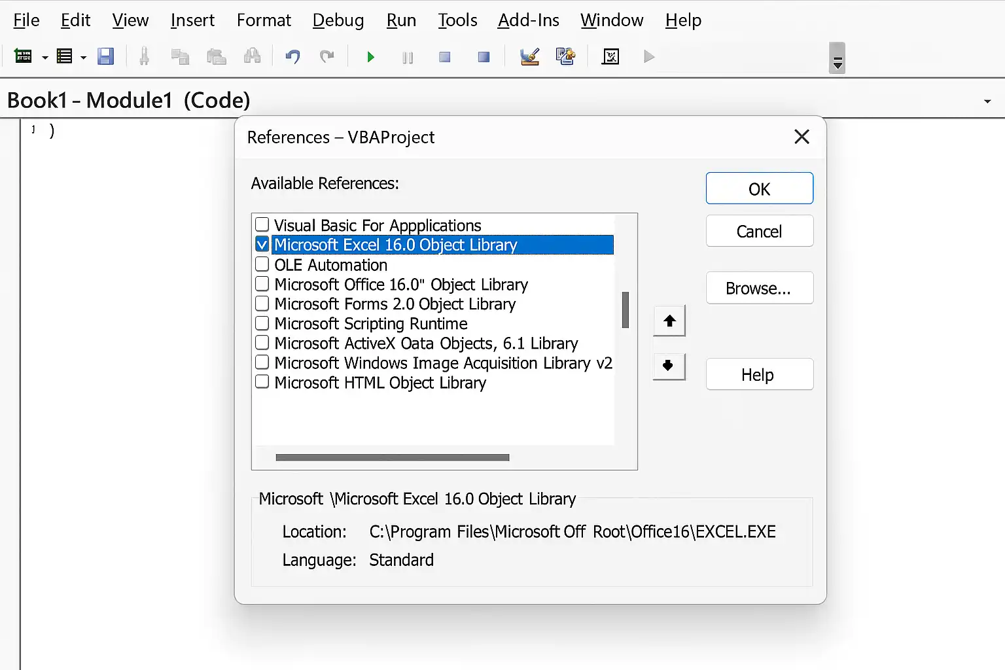The width and height of the screenshot is (1005, 670).
Task: Click the Browse... button
Action: coord(760,288)
